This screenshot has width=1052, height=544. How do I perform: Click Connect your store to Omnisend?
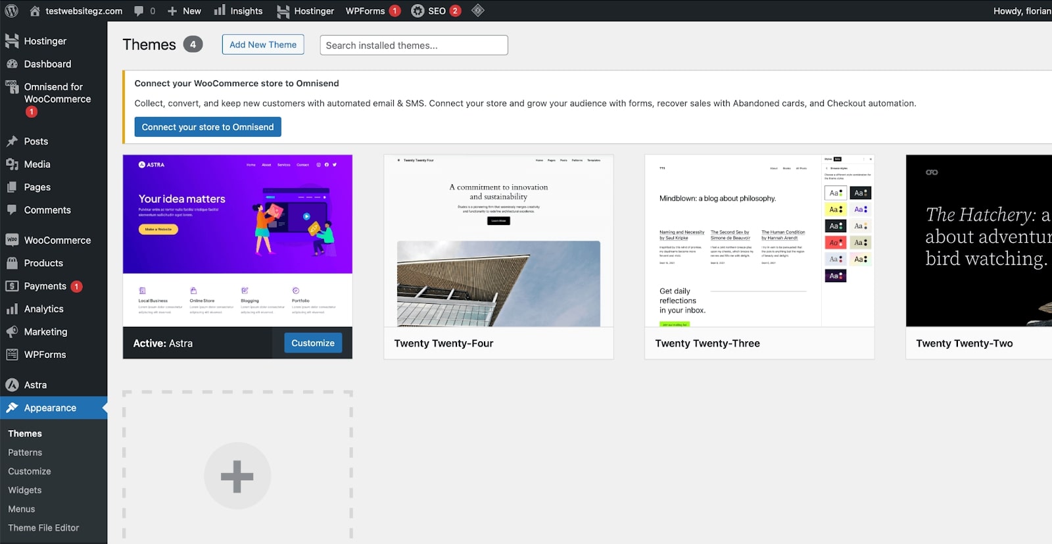point(208,127)
